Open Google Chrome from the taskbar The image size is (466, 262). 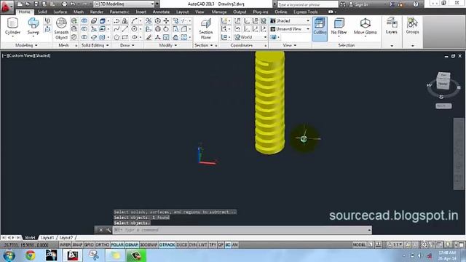click(31, 255)
